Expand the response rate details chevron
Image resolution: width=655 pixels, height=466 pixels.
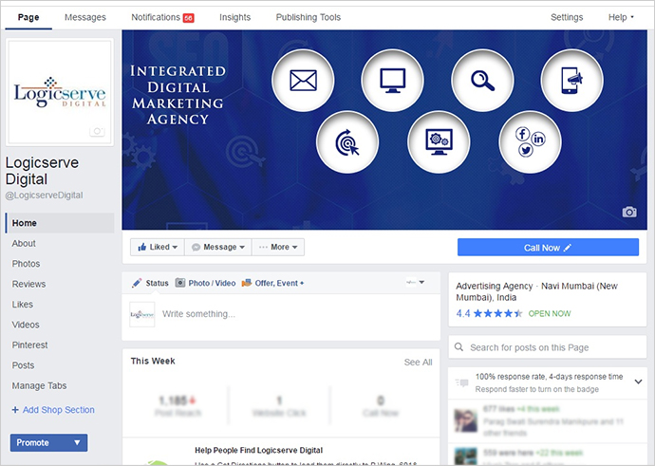[x=638, y=382]
